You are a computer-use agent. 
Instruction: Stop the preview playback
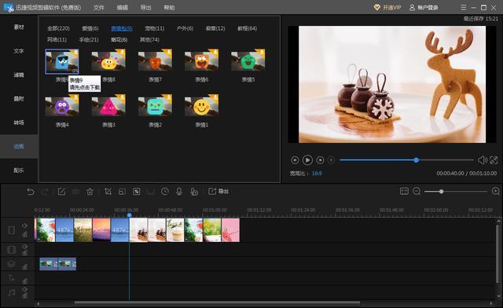tap(332, 159)
